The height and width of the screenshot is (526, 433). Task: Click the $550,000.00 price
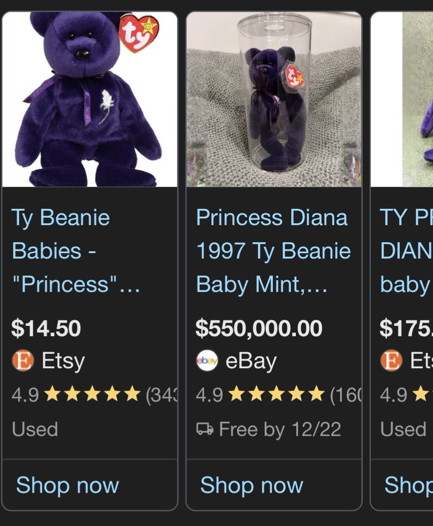(259, 328)
